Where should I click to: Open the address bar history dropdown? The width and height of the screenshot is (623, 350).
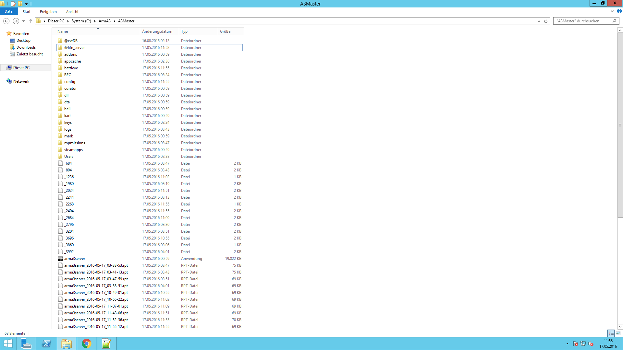pyautogui.click(x=539, y=21)
